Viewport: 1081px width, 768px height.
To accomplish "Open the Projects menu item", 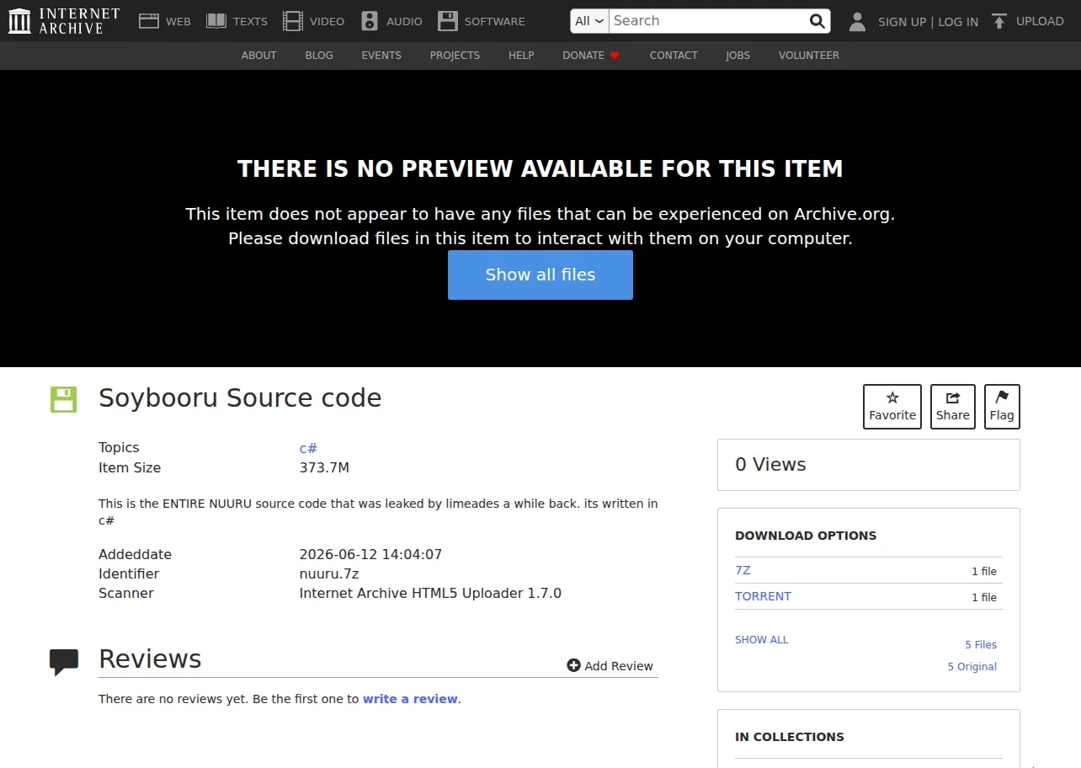I will (x=455, y=56).
